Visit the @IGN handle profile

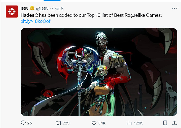pyautogui.click(x=42, y=9)
